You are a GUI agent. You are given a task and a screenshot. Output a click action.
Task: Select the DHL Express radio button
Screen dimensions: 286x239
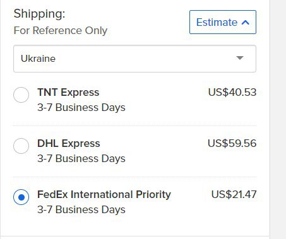21,146
